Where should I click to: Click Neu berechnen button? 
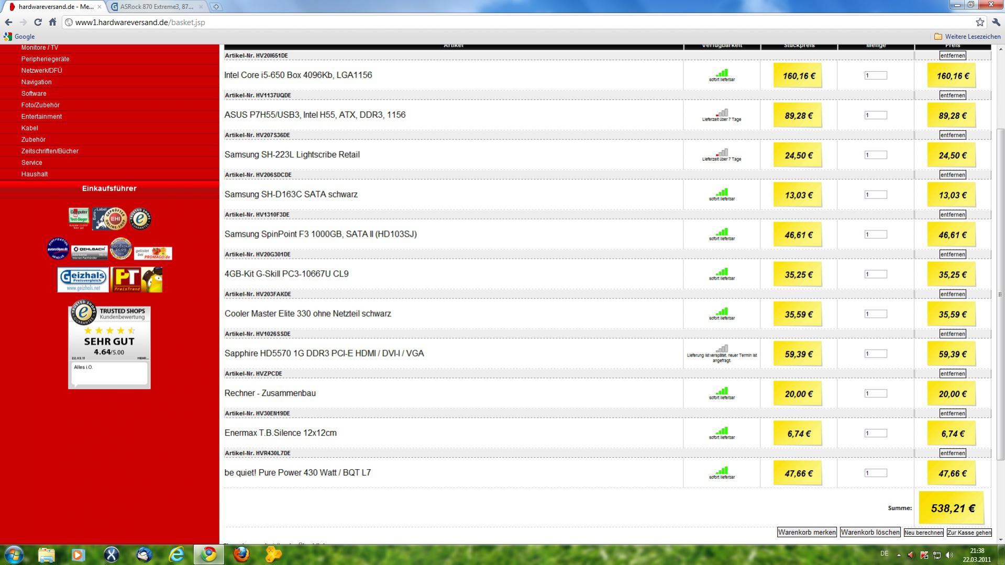click(x=923, y=533)
